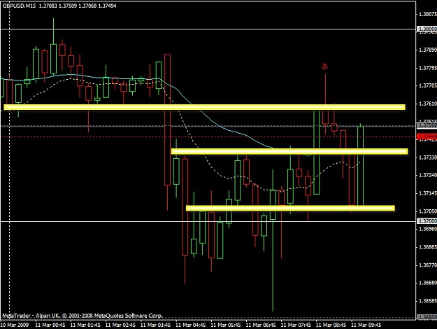
Task: Click the 1.37330 price axis label
Action: [428, 157]
